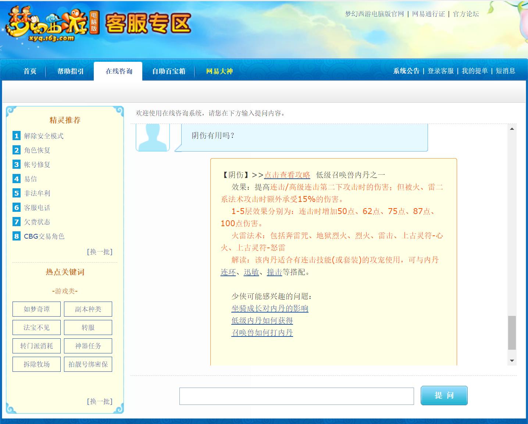Click the 坐骑成长对内丹的影响 question link
The height and width of the screenshot is (424, 528).
click(270, 309)
